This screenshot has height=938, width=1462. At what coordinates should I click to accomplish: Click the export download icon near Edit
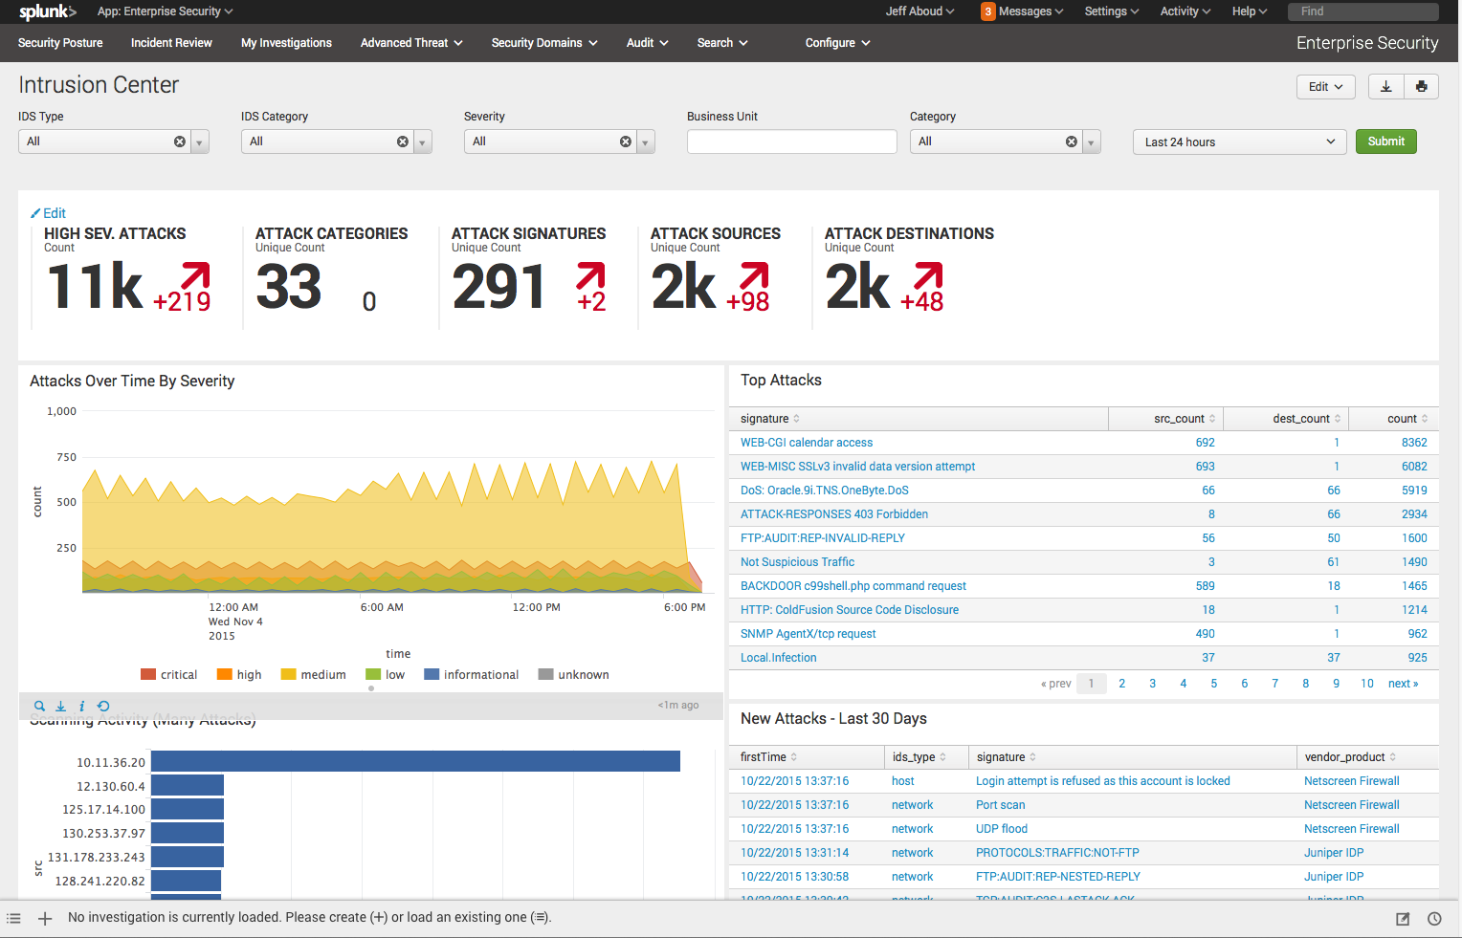click(1385, 86)
